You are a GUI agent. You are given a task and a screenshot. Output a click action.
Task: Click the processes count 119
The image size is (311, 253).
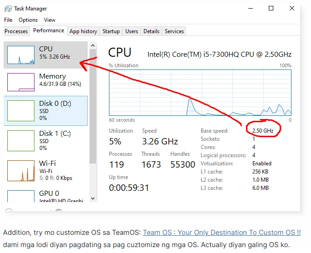pos(117,164)
